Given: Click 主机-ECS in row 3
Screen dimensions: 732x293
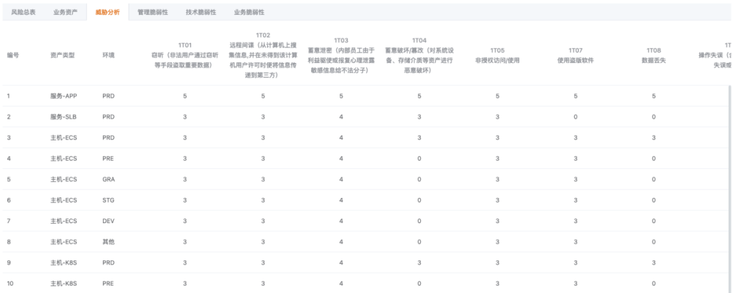Looking at the screenshot, I should (x=64, y=138).
